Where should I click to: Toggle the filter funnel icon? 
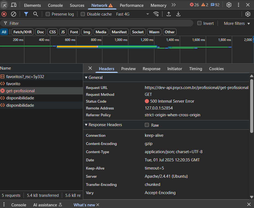point(26,14)
